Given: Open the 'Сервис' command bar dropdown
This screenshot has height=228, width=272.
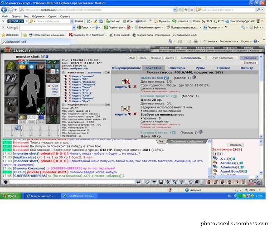Looking at the screenshot, I should pos(246,41).
